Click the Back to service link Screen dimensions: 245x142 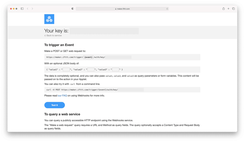click(x=53, y=35)
